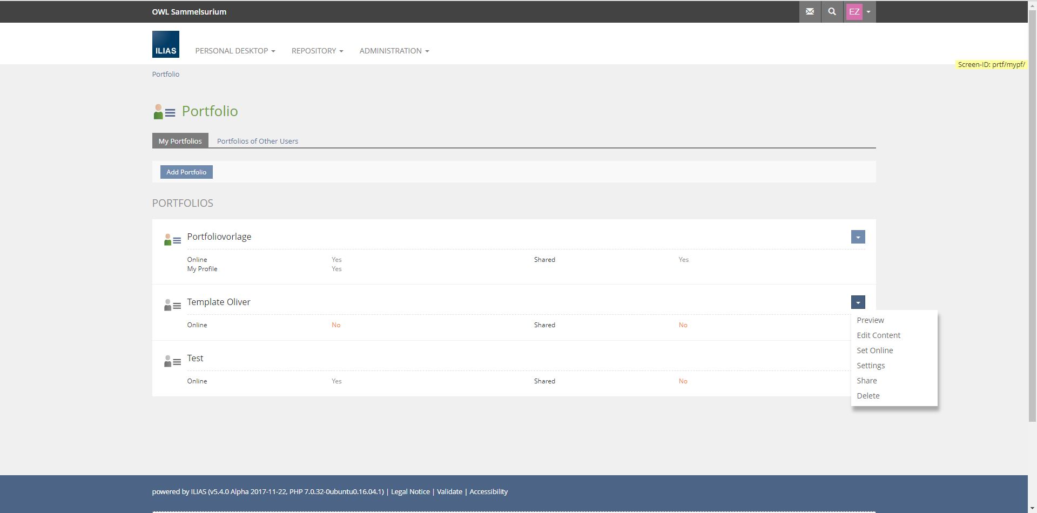This screenshot has width=1037, height=513.
Task: Open the Legal Notice footer link
Action: coord(410,491)
